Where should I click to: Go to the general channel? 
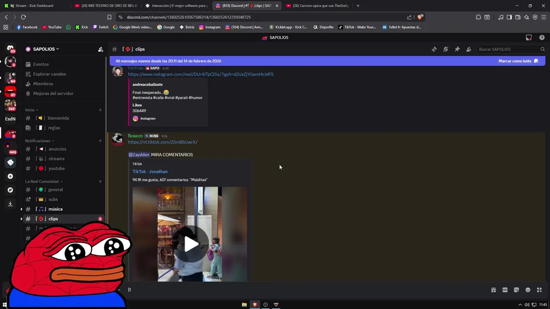[x=64, y=190]
